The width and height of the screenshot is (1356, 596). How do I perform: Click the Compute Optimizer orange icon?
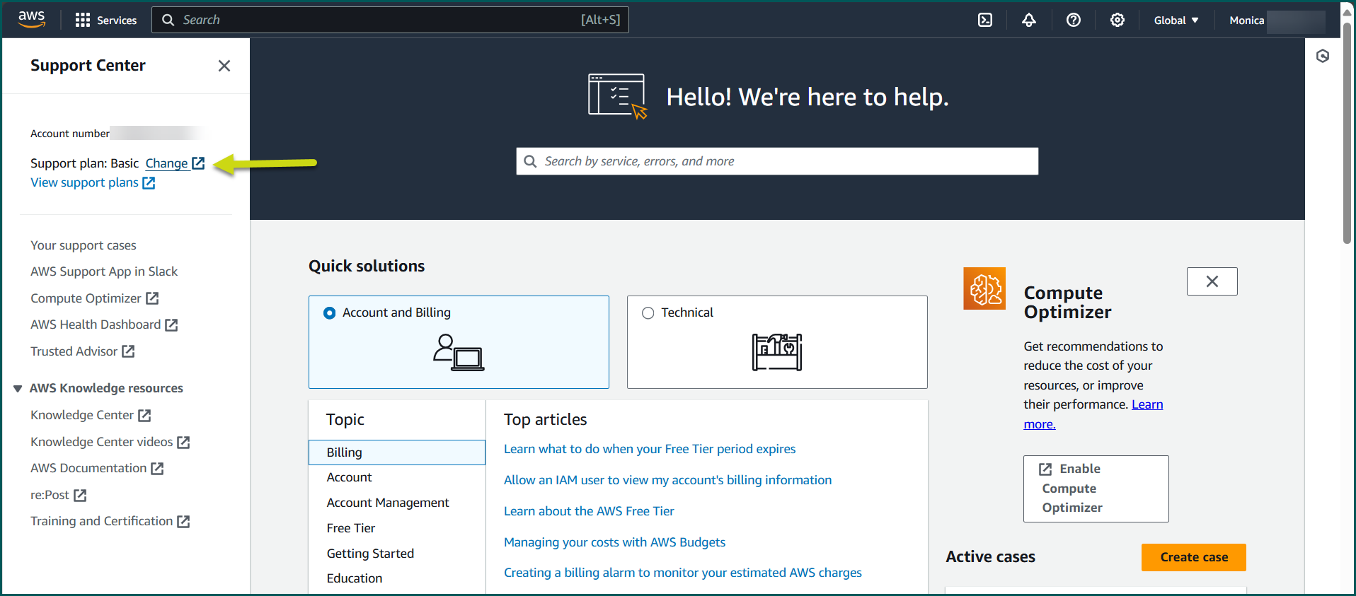[984, 288]
